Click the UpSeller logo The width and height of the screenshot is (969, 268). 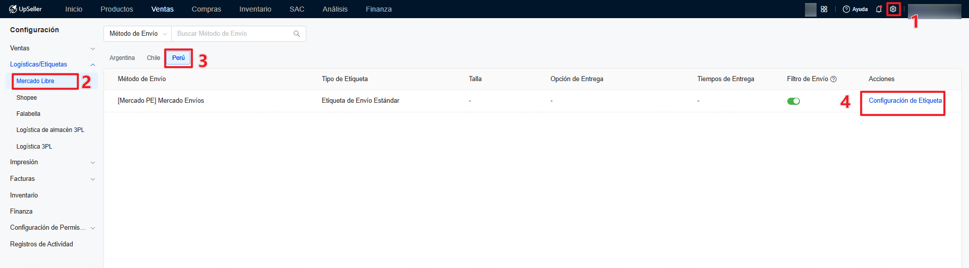click(x=25, y=9)
